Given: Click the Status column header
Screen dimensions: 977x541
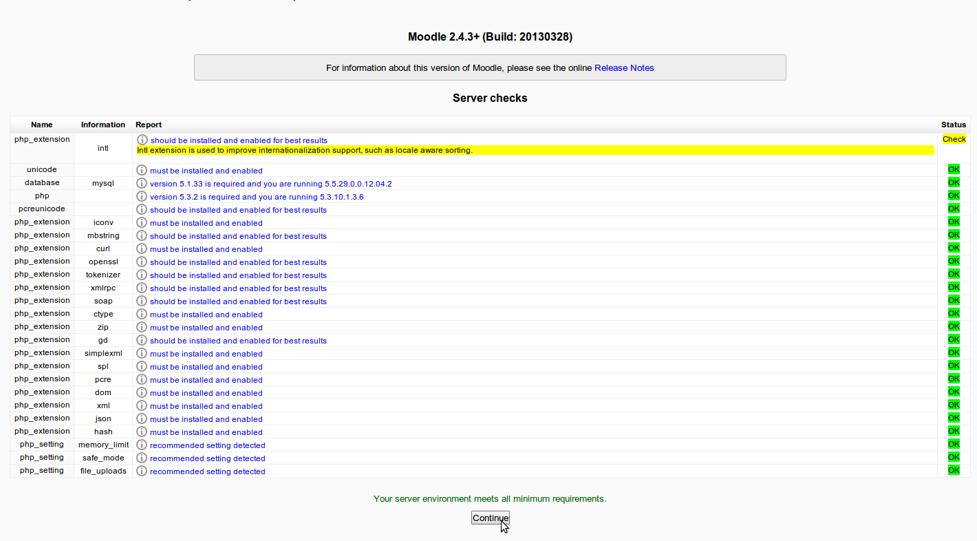Looking at the screenshot, I should click(x=954, y=125).
